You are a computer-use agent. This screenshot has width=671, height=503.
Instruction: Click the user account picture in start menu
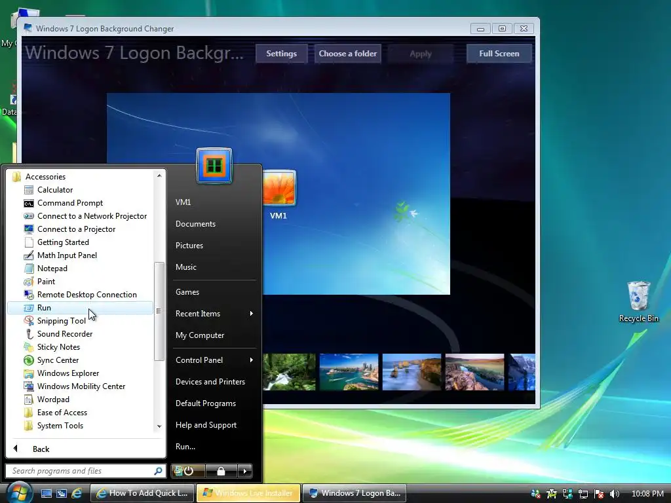click(x=214, y=166)
